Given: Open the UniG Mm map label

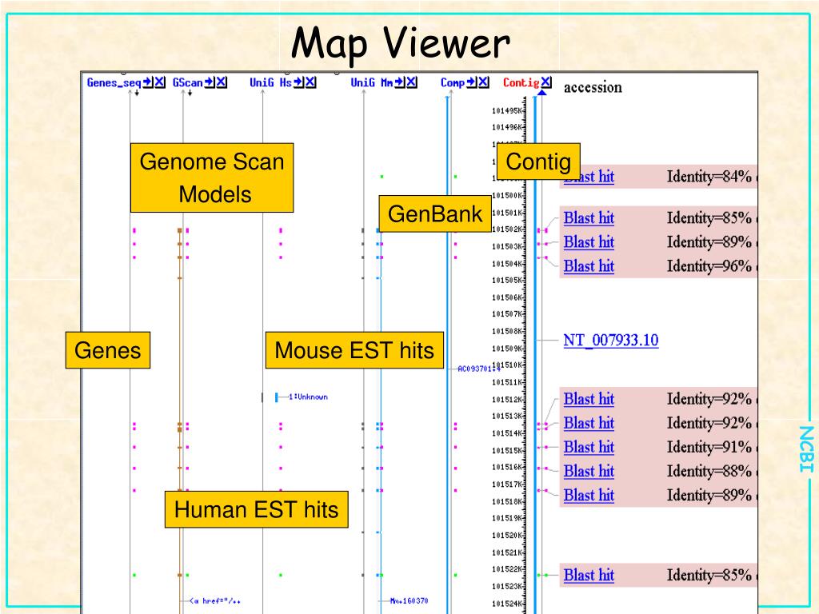Looking at the screenshot, I should [372, 82].
